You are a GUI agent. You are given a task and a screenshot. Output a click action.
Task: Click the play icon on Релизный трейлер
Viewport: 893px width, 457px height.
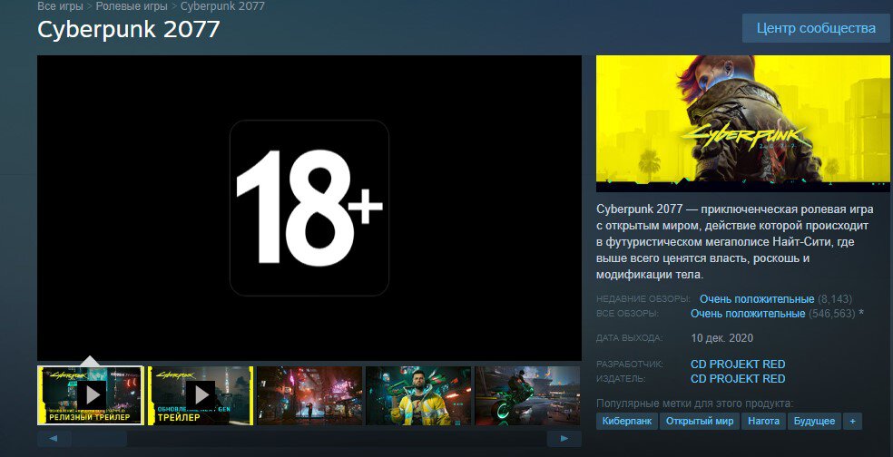click(92, 394)
